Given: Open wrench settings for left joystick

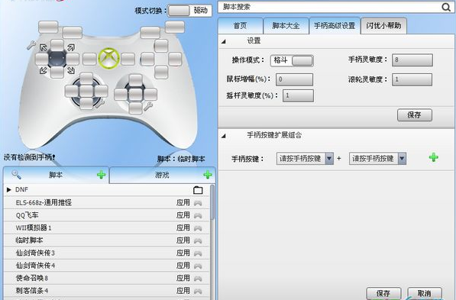Looking at the screenshot, I should 100,103.
